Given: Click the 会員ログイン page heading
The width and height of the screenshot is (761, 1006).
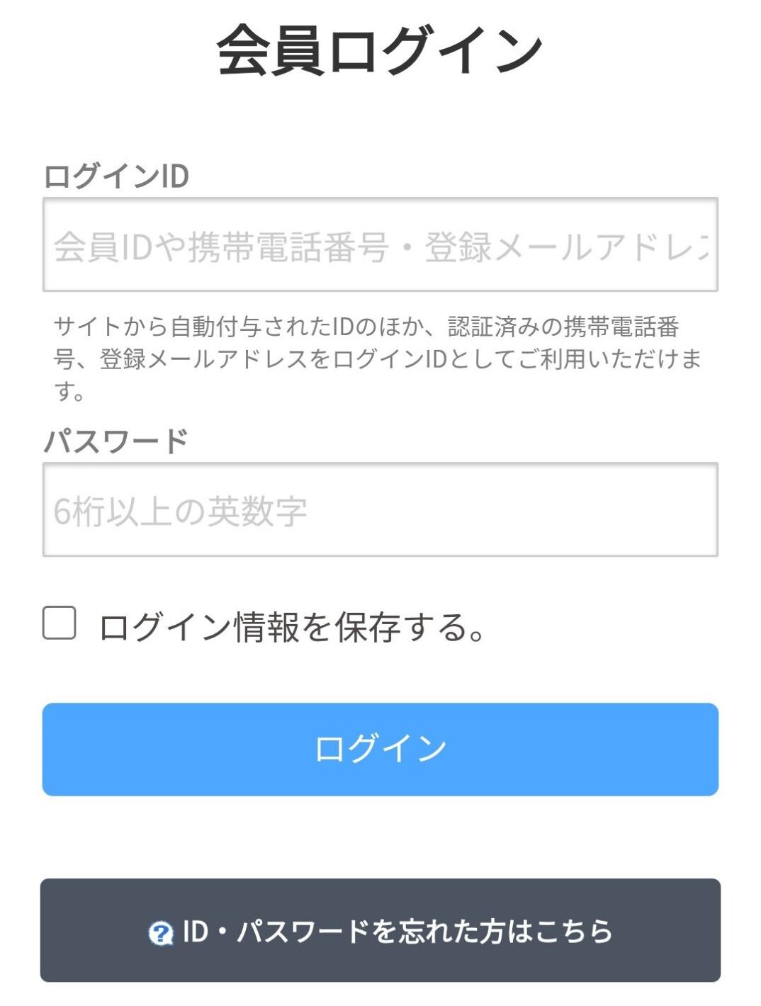Looking at the screenshot, I should tap(380, 50).
